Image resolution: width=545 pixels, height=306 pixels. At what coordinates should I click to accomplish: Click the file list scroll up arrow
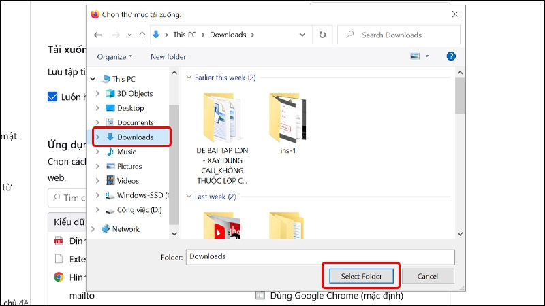(460, 73)
